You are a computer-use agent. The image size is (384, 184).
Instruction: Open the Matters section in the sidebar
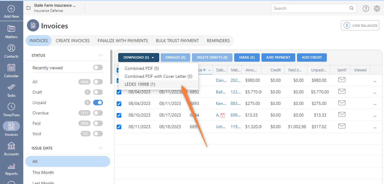click(11, 32)
